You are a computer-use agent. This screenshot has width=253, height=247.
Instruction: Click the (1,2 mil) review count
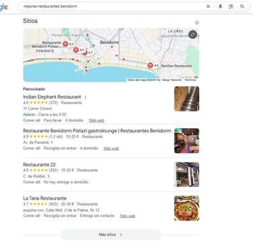click(56, 136)
